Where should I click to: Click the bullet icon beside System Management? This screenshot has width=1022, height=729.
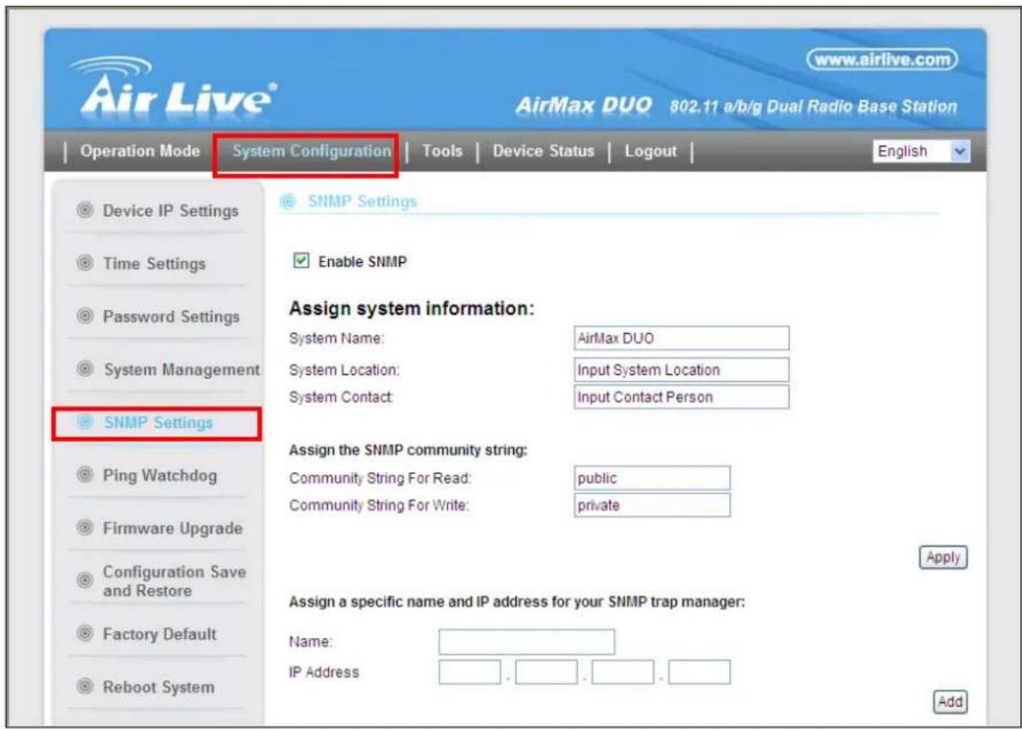point(84,368)
